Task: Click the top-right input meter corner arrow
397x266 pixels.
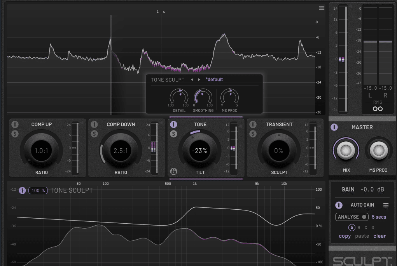Action: point(351,5)
